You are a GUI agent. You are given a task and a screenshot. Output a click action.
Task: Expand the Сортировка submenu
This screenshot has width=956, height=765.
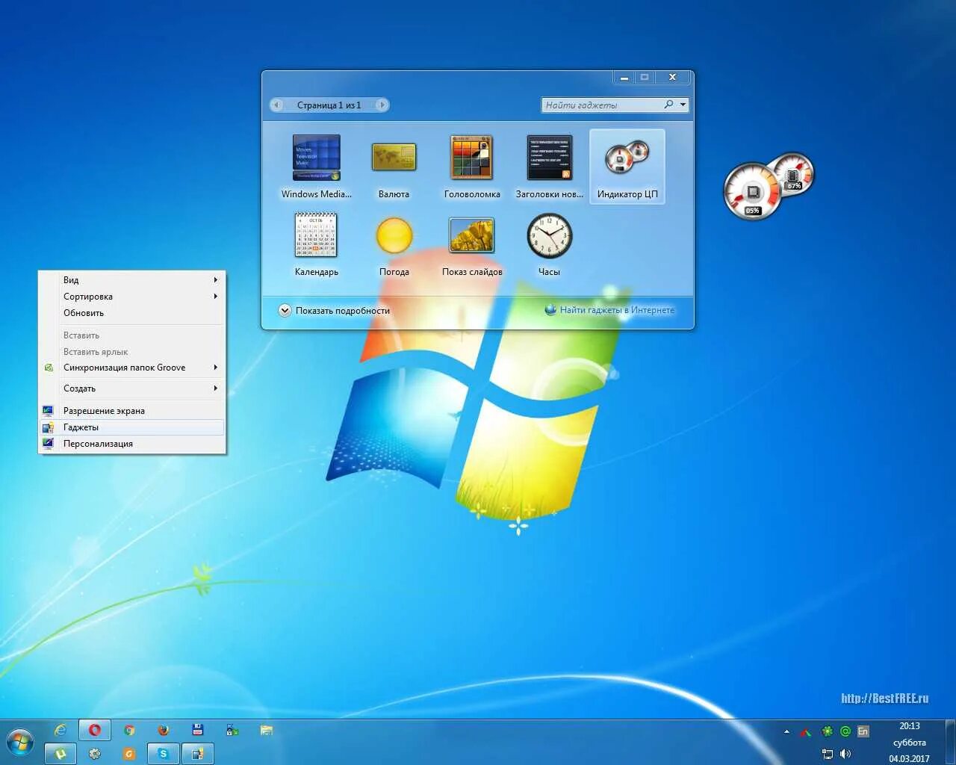tap(131, 297)
